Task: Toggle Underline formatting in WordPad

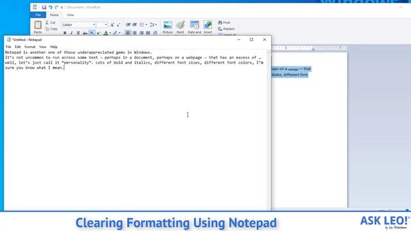Action: click(x=78, y=33)
